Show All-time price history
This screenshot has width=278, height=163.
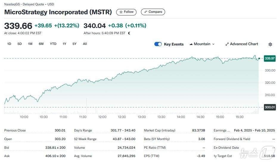click(x=85, y=44)
